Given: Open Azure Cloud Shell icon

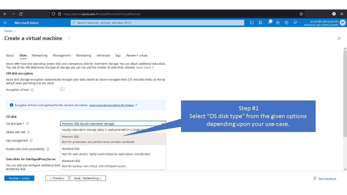Looking at the screenshot, I should 252,23.
